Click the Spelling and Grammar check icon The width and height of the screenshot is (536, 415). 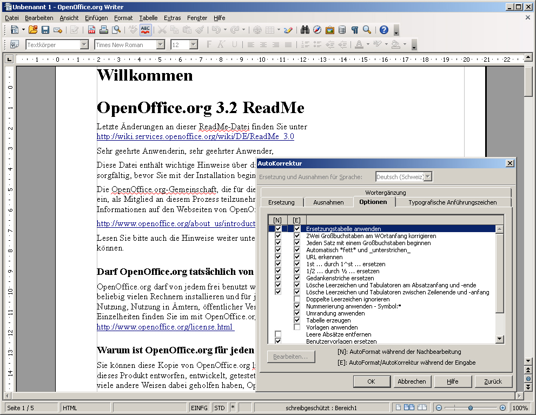(133, 30)
